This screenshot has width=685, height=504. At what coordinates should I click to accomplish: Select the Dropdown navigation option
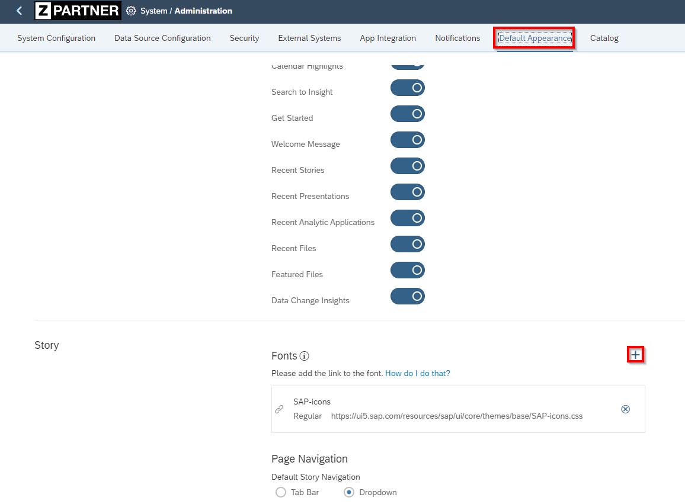[348, 492]
